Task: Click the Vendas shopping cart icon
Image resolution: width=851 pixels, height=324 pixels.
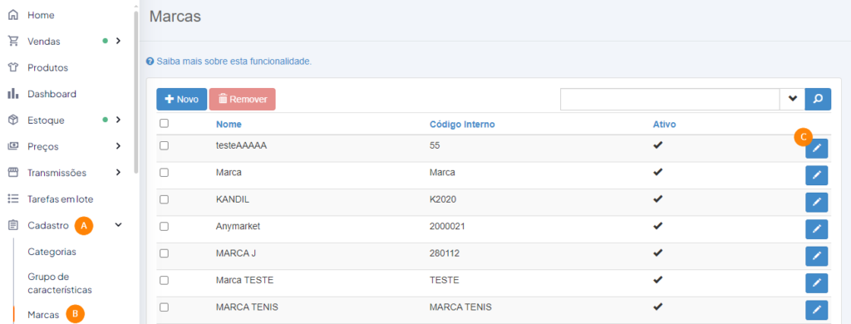Action: (x=13, y=42)
